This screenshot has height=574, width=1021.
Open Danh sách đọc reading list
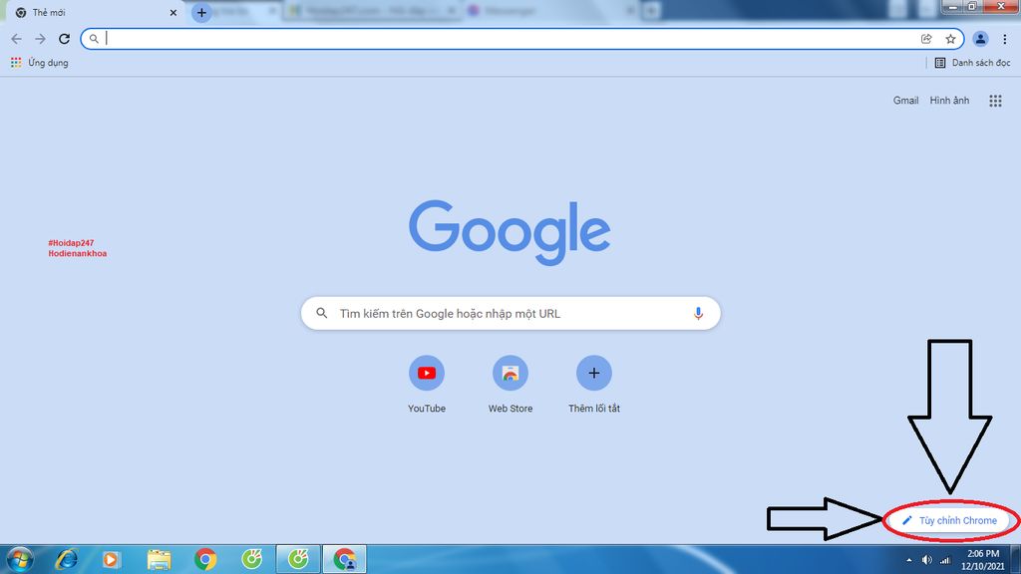[x=972, y=63]
